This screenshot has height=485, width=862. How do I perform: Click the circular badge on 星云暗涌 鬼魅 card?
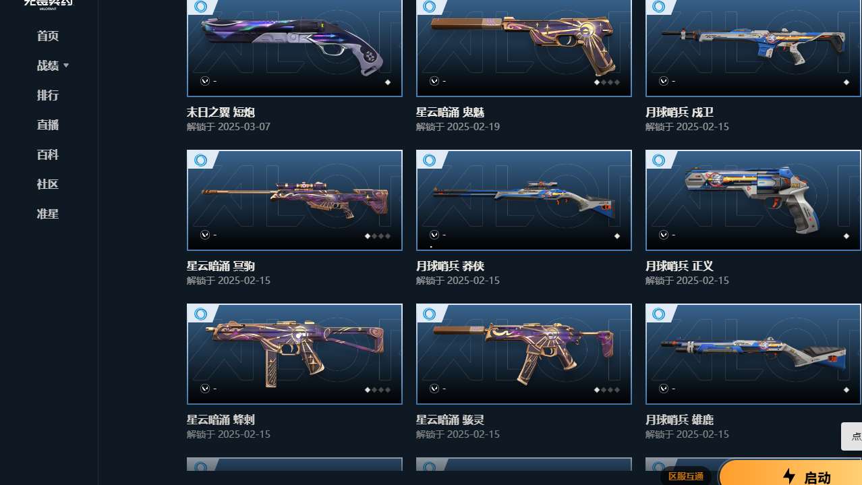[430, 7]
